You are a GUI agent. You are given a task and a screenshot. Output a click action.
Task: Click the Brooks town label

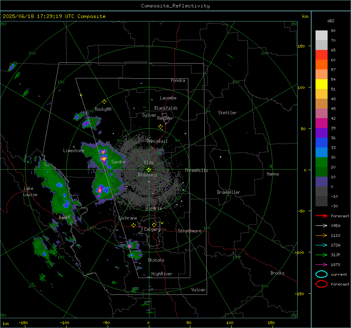click(277, 273)
